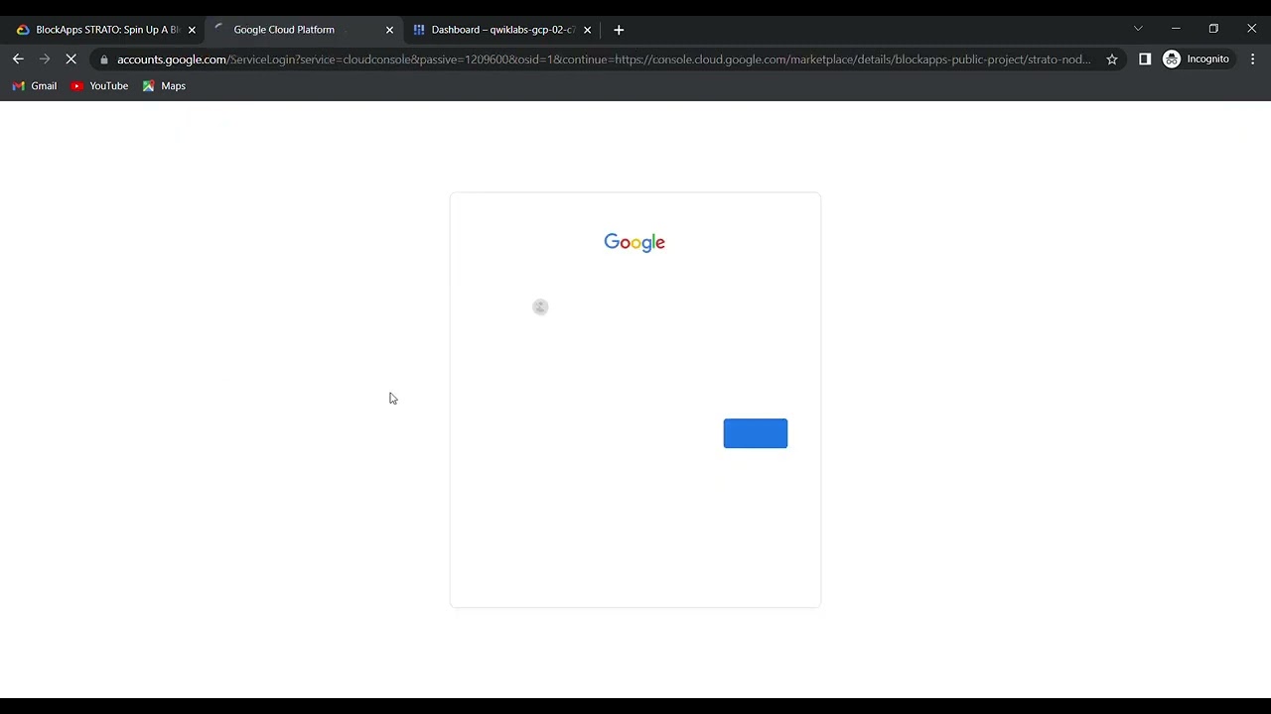Screen dimensions: 1271x714
Task: Switch to Dashboard qwiklabs tab
Action: pyautogui.click(x=501, y=30)
